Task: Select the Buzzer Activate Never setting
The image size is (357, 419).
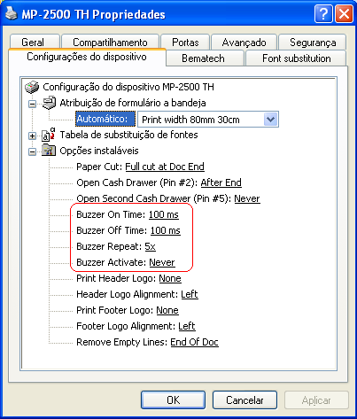Action: (162, 262)
